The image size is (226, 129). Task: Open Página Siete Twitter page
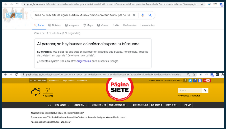[190, 81]
